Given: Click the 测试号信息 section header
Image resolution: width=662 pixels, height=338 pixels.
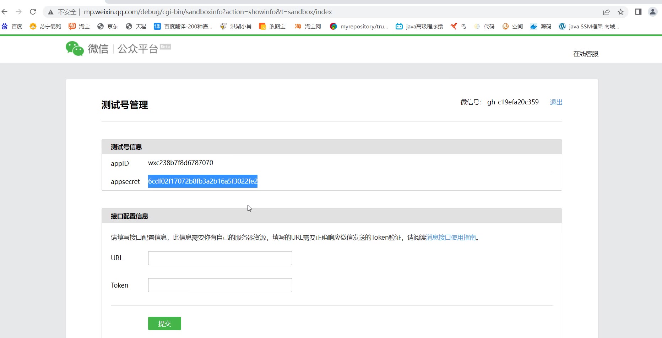Looking at the screenshot, I should tap(126, 147).
